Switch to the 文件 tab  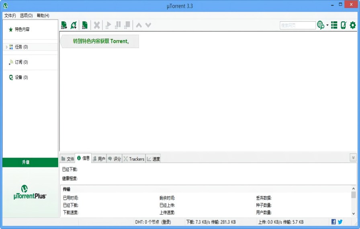pyautogui.click(x=68, y=159)
